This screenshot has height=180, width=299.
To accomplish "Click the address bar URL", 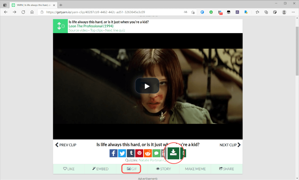I will click(96, 12).
